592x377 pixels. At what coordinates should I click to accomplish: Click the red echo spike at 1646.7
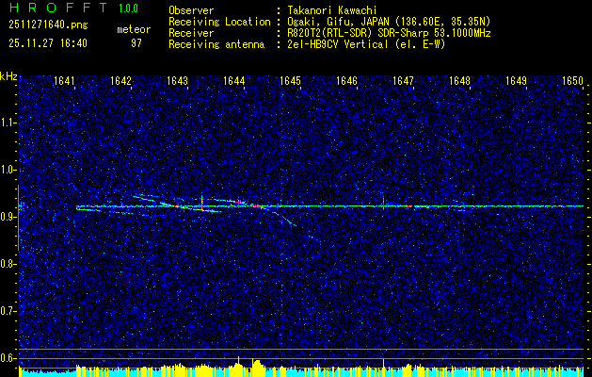(383, 205)
